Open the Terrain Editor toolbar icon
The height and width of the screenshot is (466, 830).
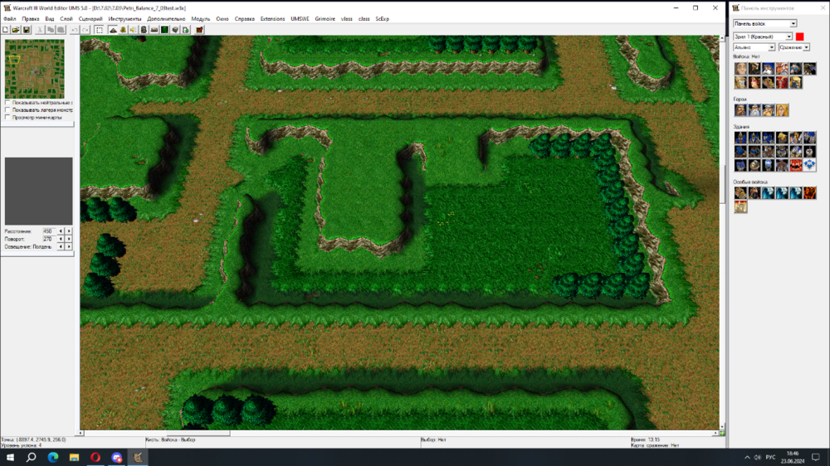tap(113, 30)
